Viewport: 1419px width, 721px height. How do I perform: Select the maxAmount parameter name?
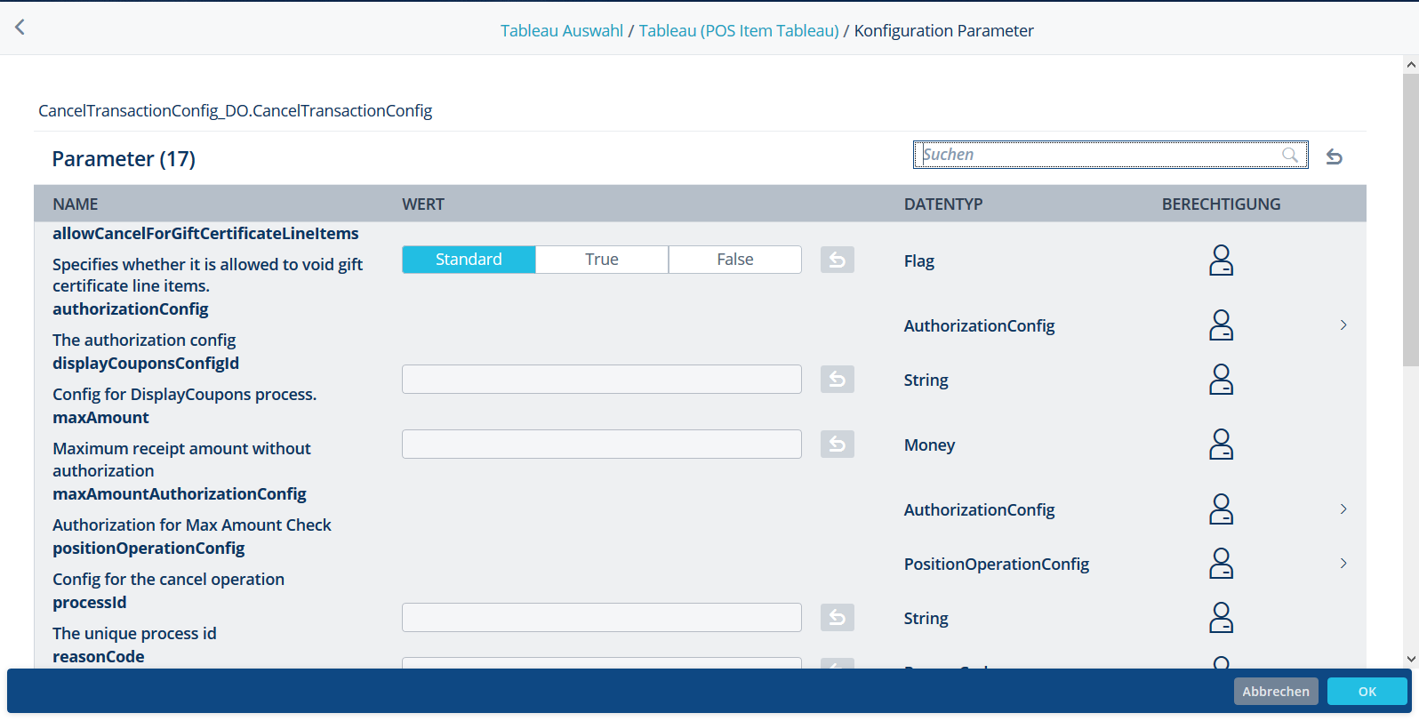[100, 418]
